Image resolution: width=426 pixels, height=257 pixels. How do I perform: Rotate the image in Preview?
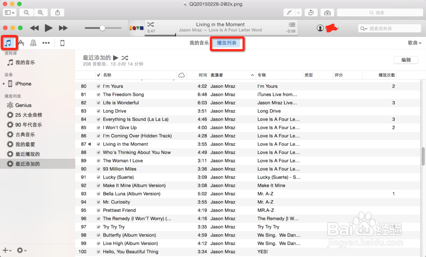coord(311,12)
